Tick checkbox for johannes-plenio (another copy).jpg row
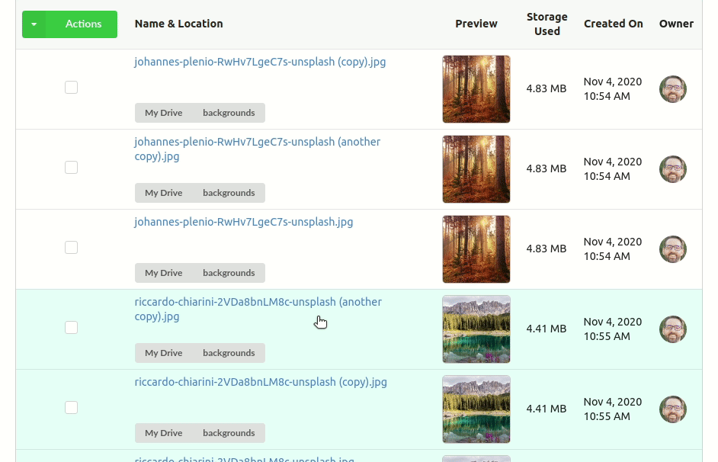This screenshot has height=462, width=718. [x=71, y=168]
